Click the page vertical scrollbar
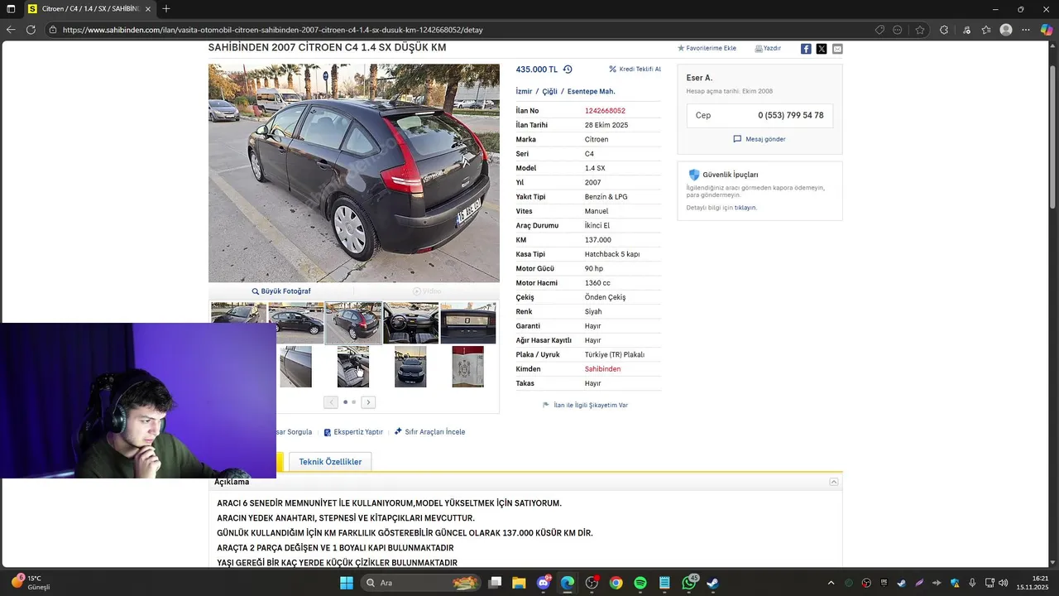Viewport: 1059px width, 596px height. [x=1053, y=137]
